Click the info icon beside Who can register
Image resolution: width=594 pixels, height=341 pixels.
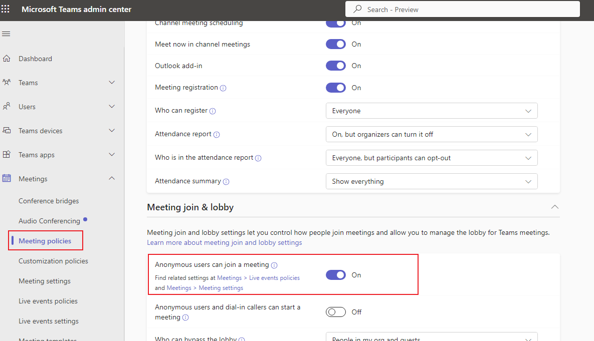click(x=212, y=111)
